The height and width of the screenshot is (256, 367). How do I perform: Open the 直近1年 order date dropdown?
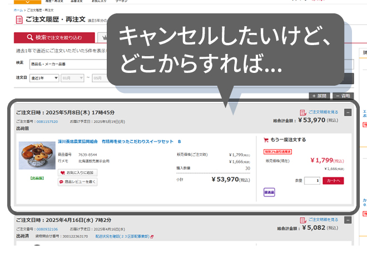click(x=44, y=77)
